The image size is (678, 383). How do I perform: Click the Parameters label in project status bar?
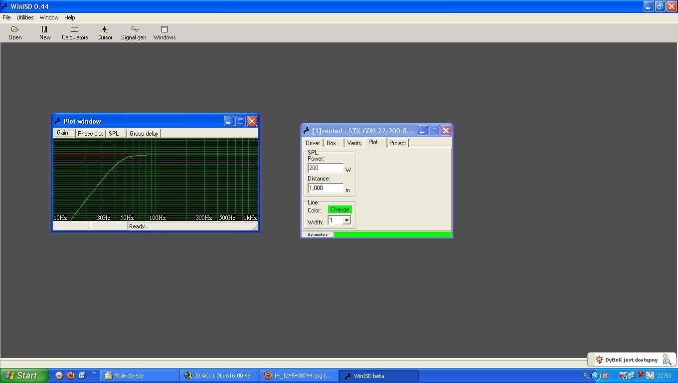318,234
